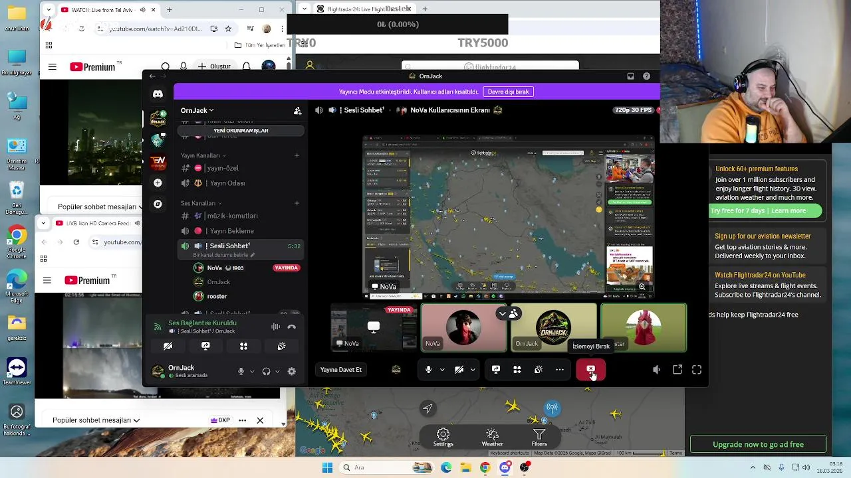This screenshot has height=478, width=851.
Task: Open more options ellipsis in call toolbar
Action: (x=560, y=370)
